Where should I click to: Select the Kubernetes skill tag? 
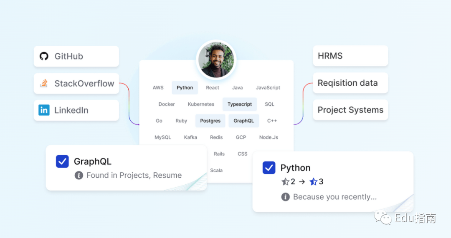pos(201,104)
